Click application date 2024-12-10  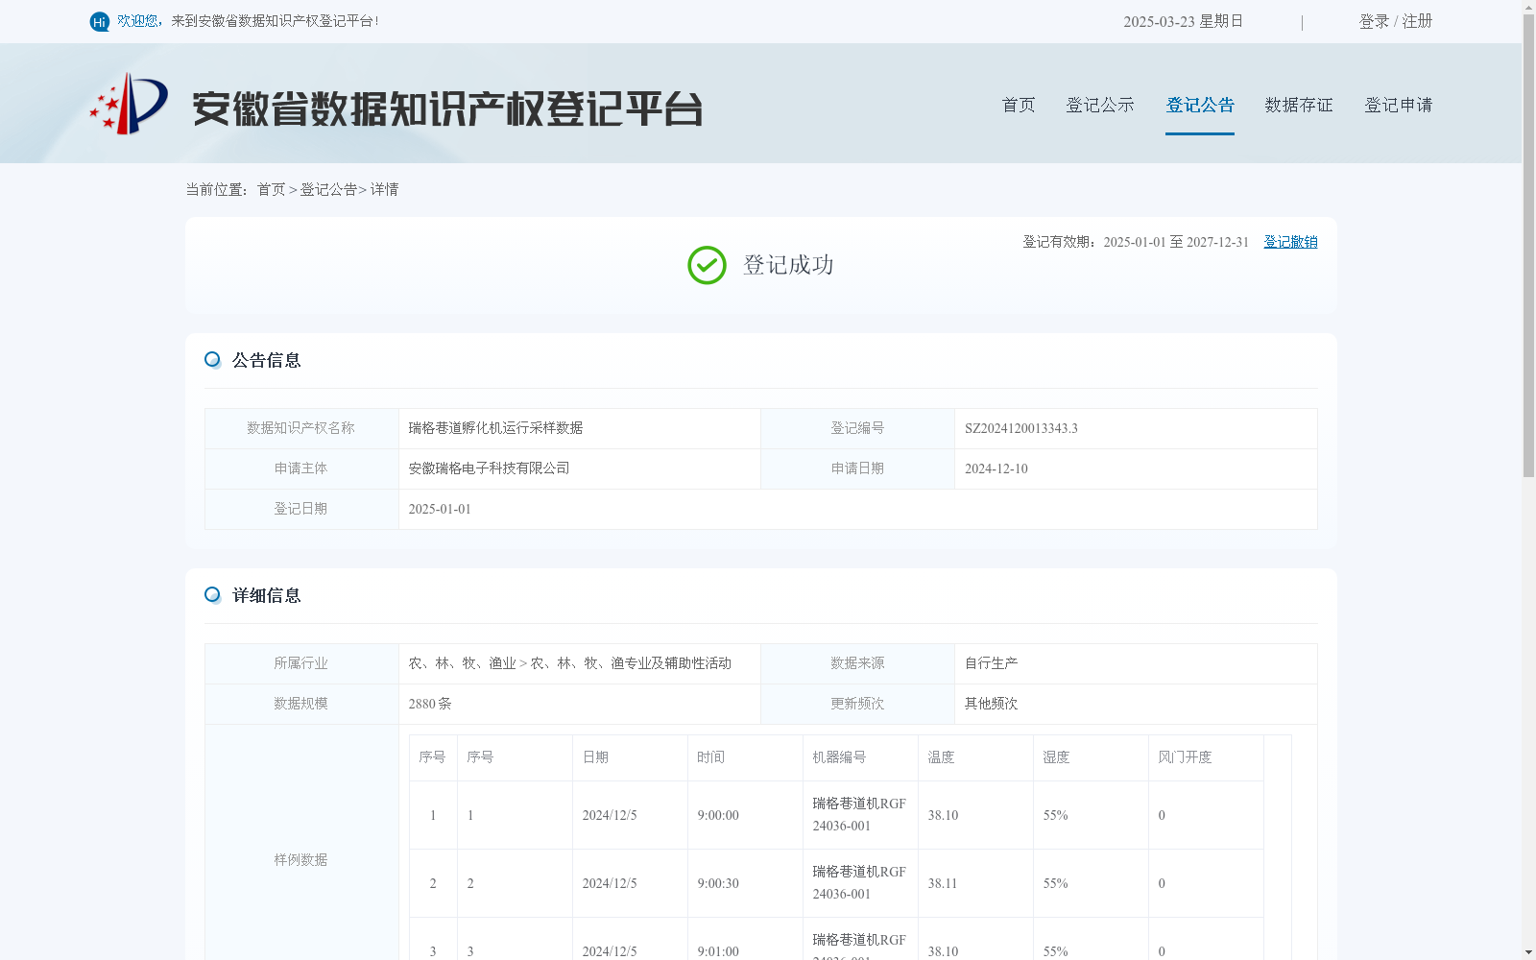[996, 468]
